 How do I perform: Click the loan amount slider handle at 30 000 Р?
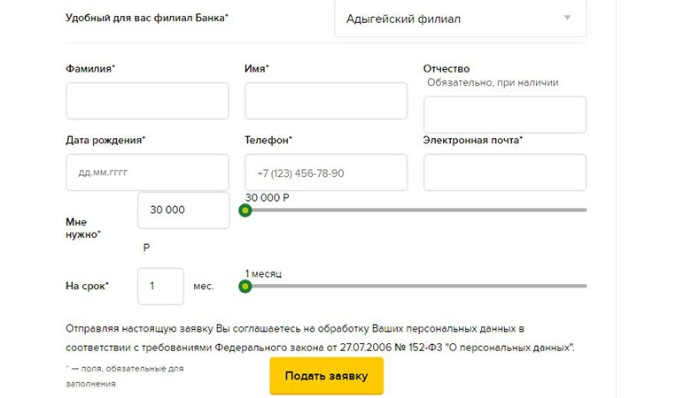pos(245,210)
